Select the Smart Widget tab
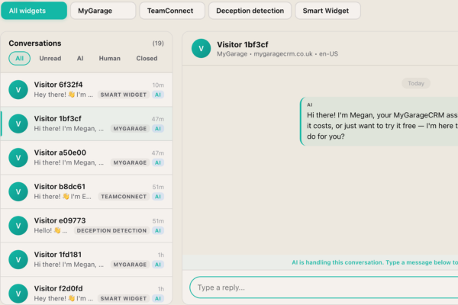The width and height of the screenshot is (458, 305). pos(327,11)
